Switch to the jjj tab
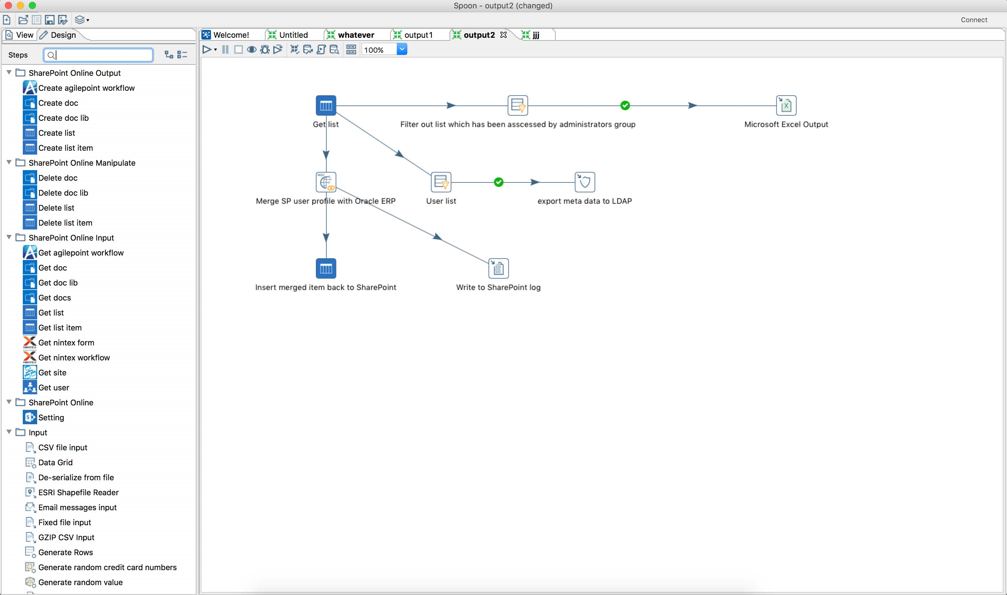Image resolution: width=1007 pixels, height=595 pixels. pyautogui.click(x=530, y=35)
